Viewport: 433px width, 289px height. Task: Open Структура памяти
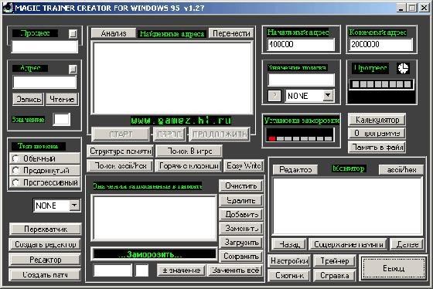(x=120, y=151)
